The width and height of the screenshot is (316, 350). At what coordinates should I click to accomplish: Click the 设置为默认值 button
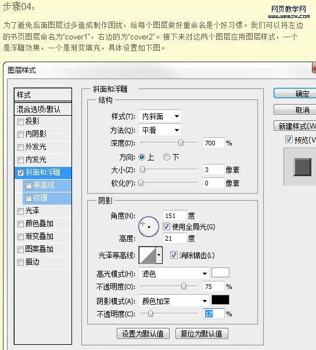coord(143,334)
